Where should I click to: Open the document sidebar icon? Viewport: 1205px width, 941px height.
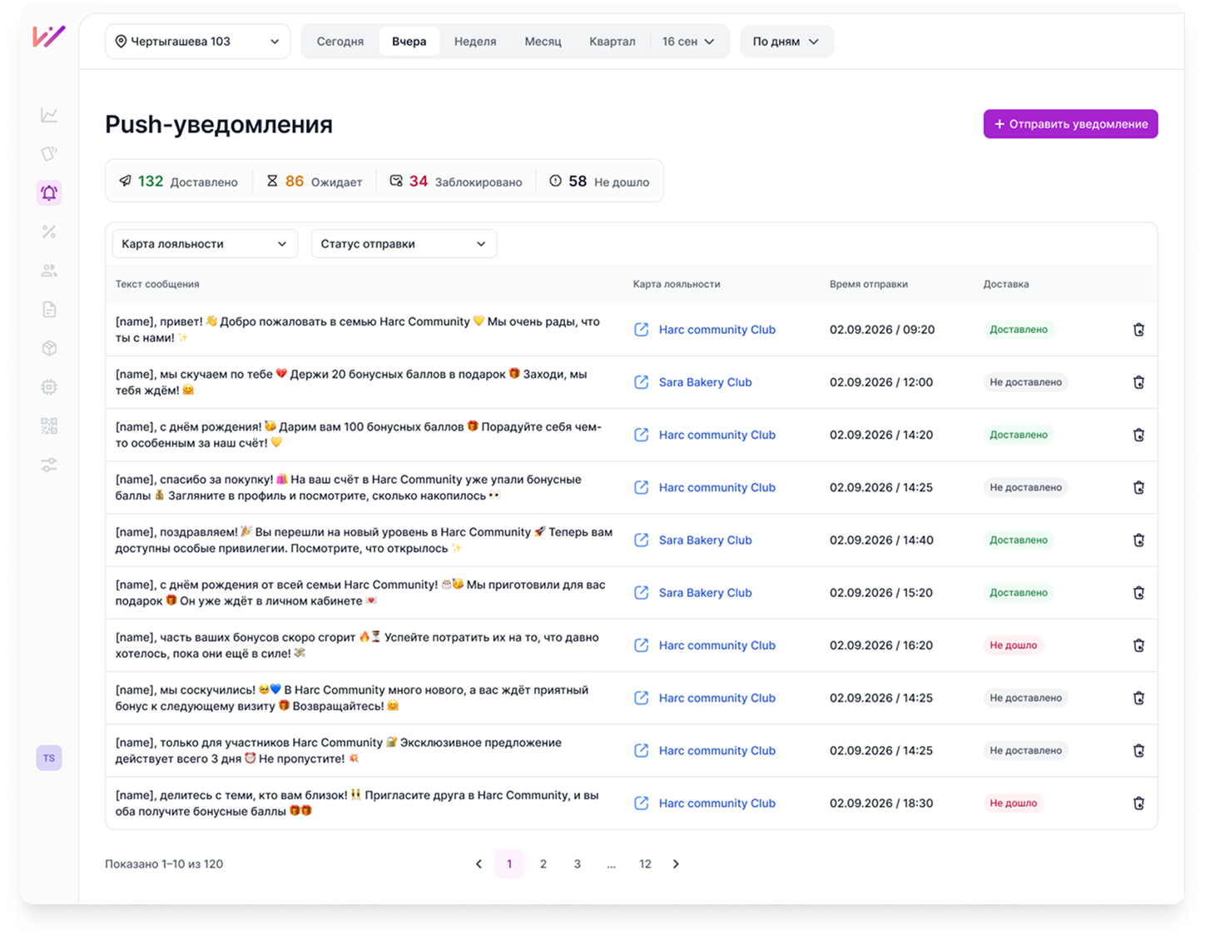[x=49, y=310]
